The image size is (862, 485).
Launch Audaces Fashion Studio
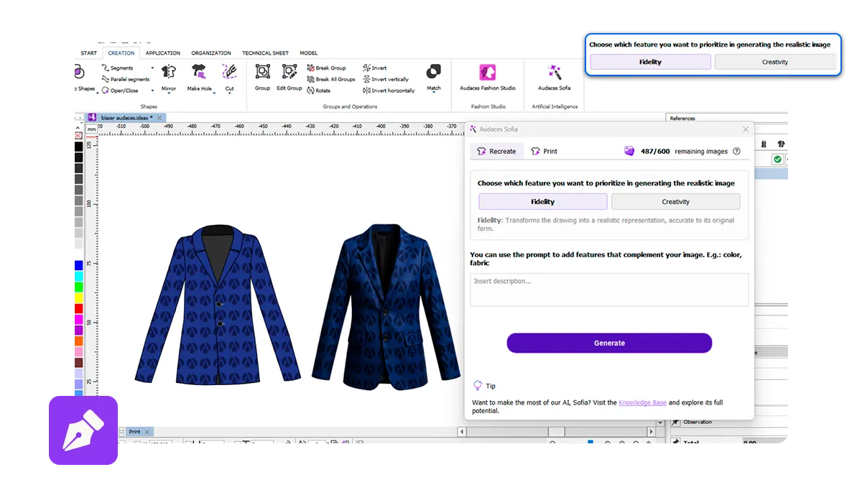coord(488,78)
